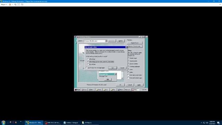Toggle the Screen saver checkbox
This screenshot has width=222, height=125.
(x=128, y=58)
